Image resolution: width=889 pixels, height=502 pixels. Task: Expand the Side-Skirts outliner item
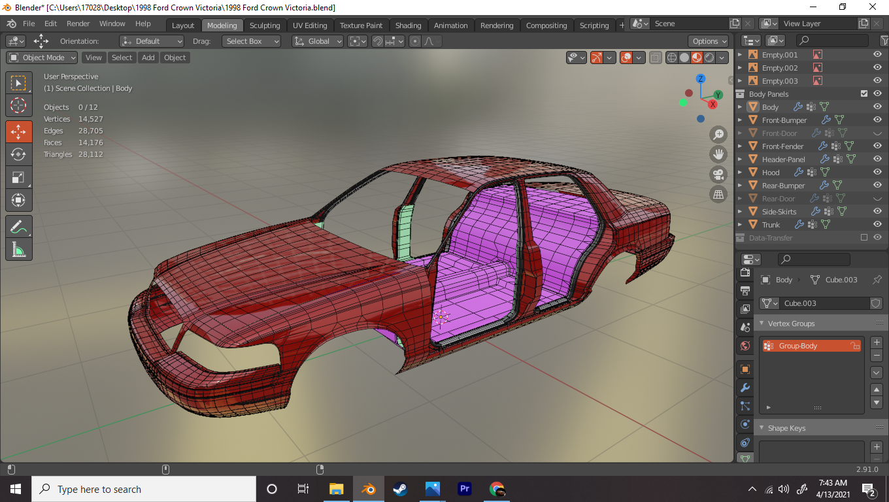click(x=740, y=211)
